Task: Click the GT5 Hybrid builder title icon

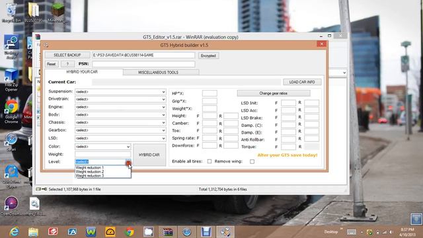Action: coord(46,45)
